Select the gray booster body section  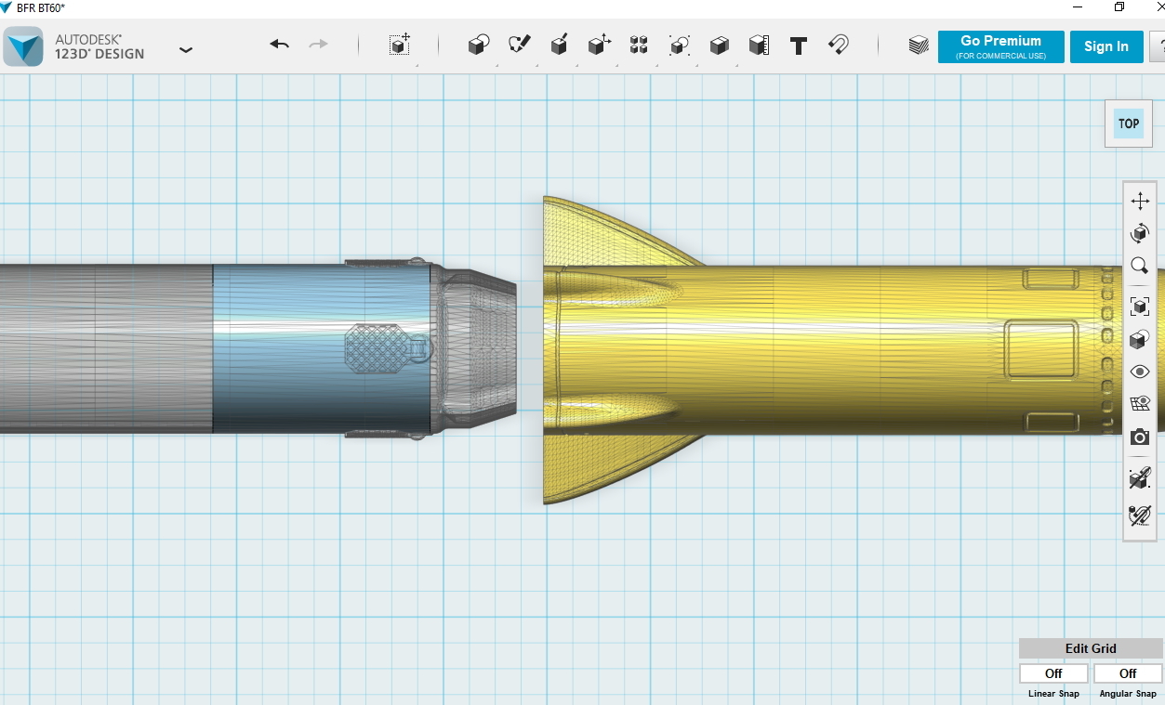(106, 350)
